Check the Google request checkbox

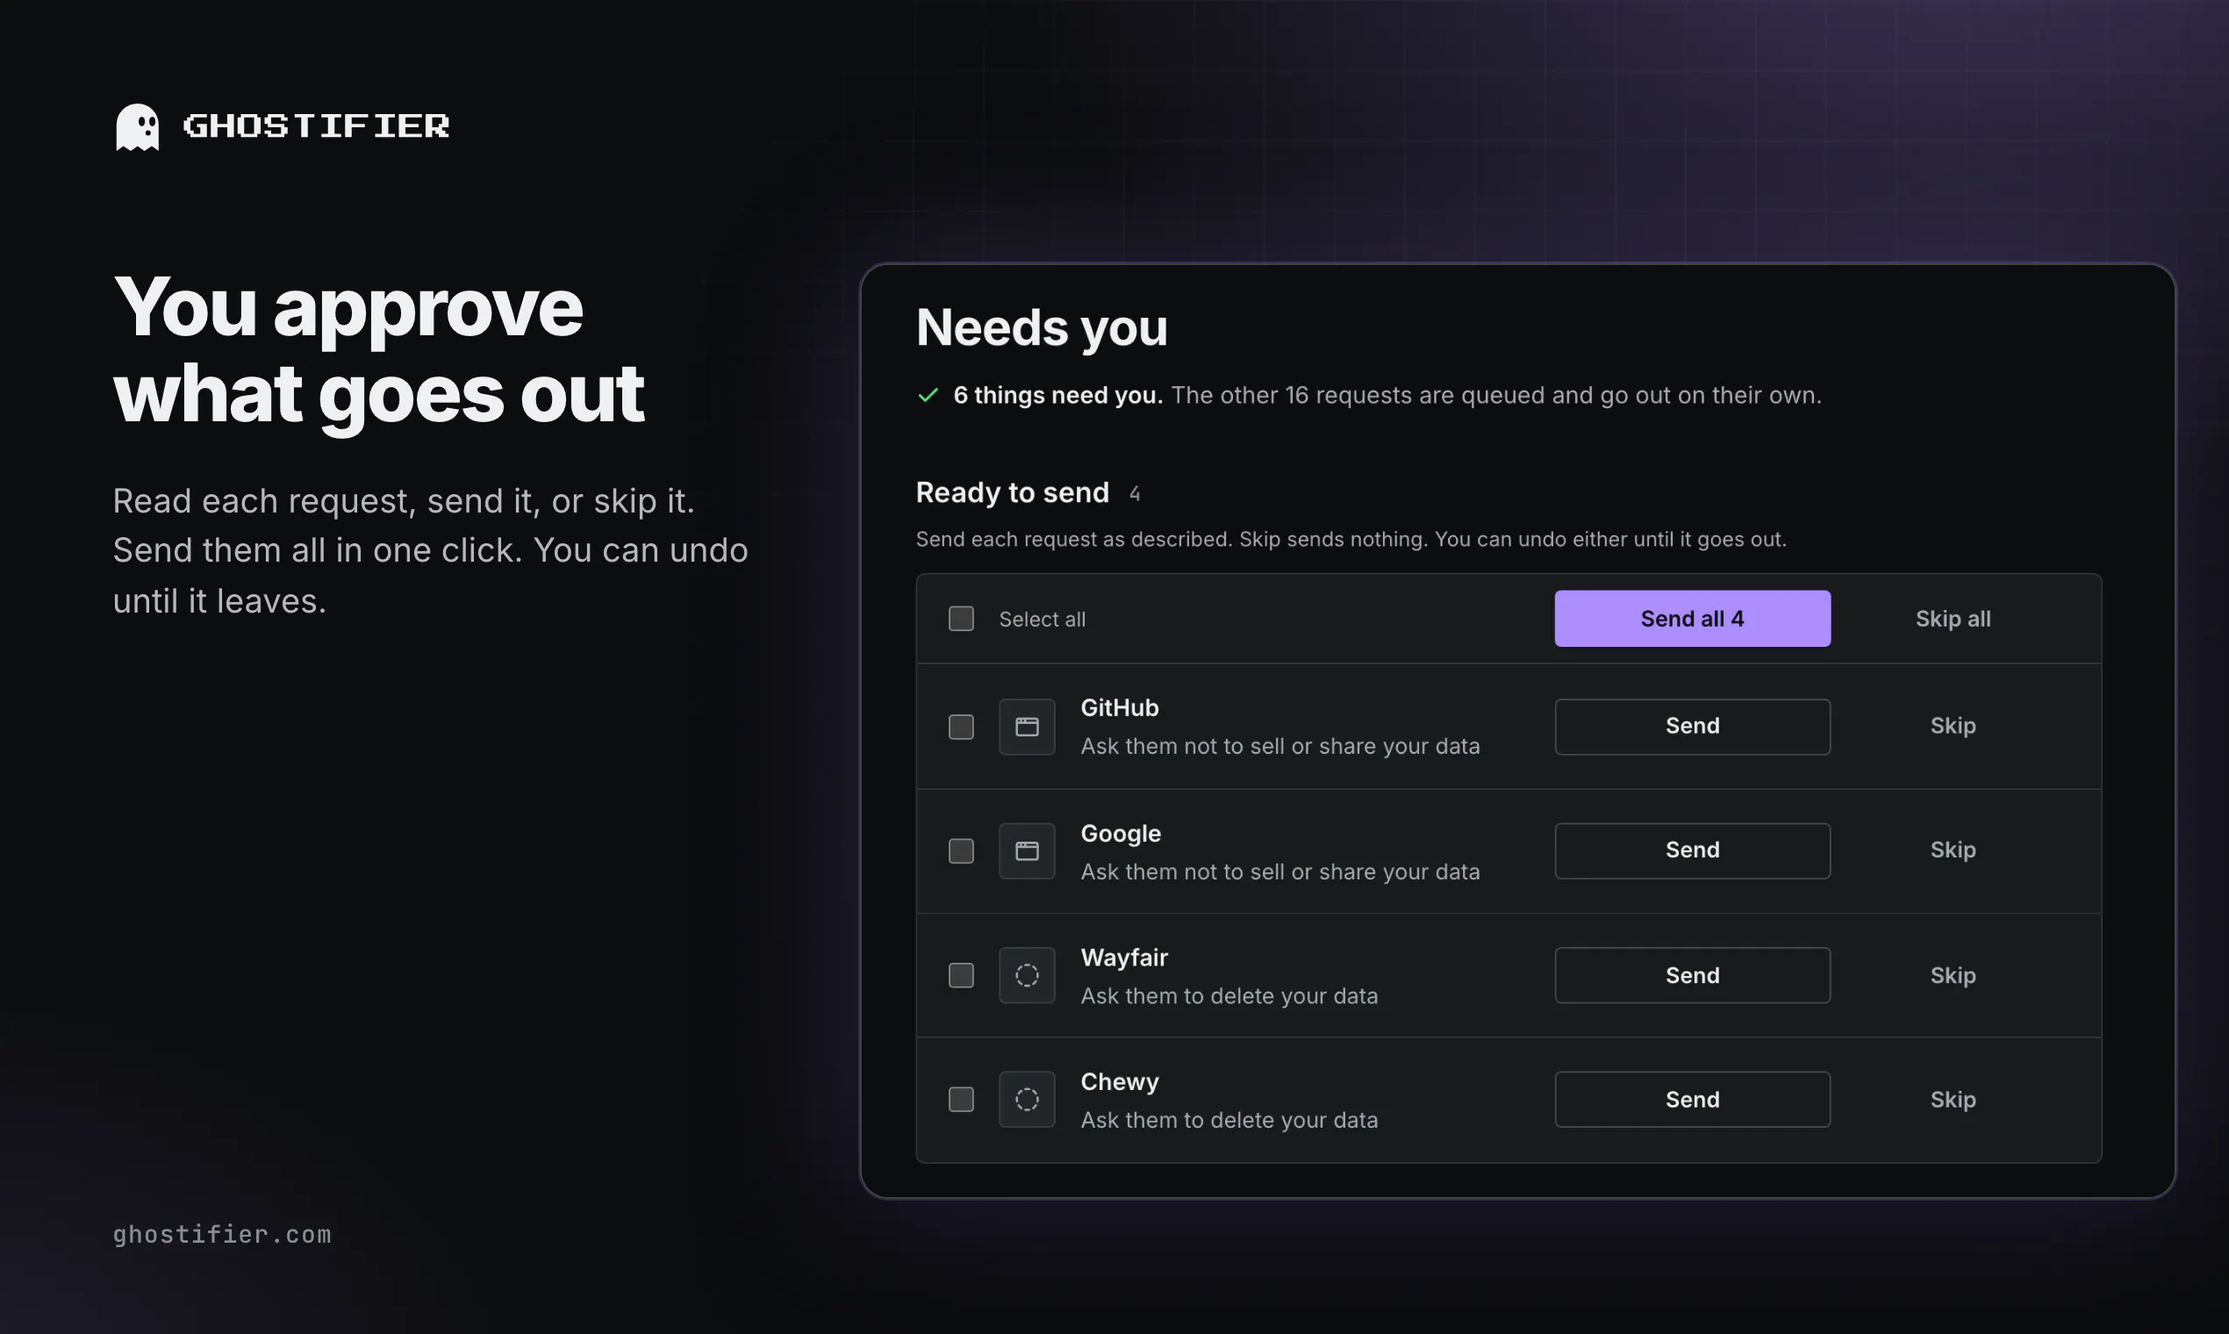click(x=961, y=850)
